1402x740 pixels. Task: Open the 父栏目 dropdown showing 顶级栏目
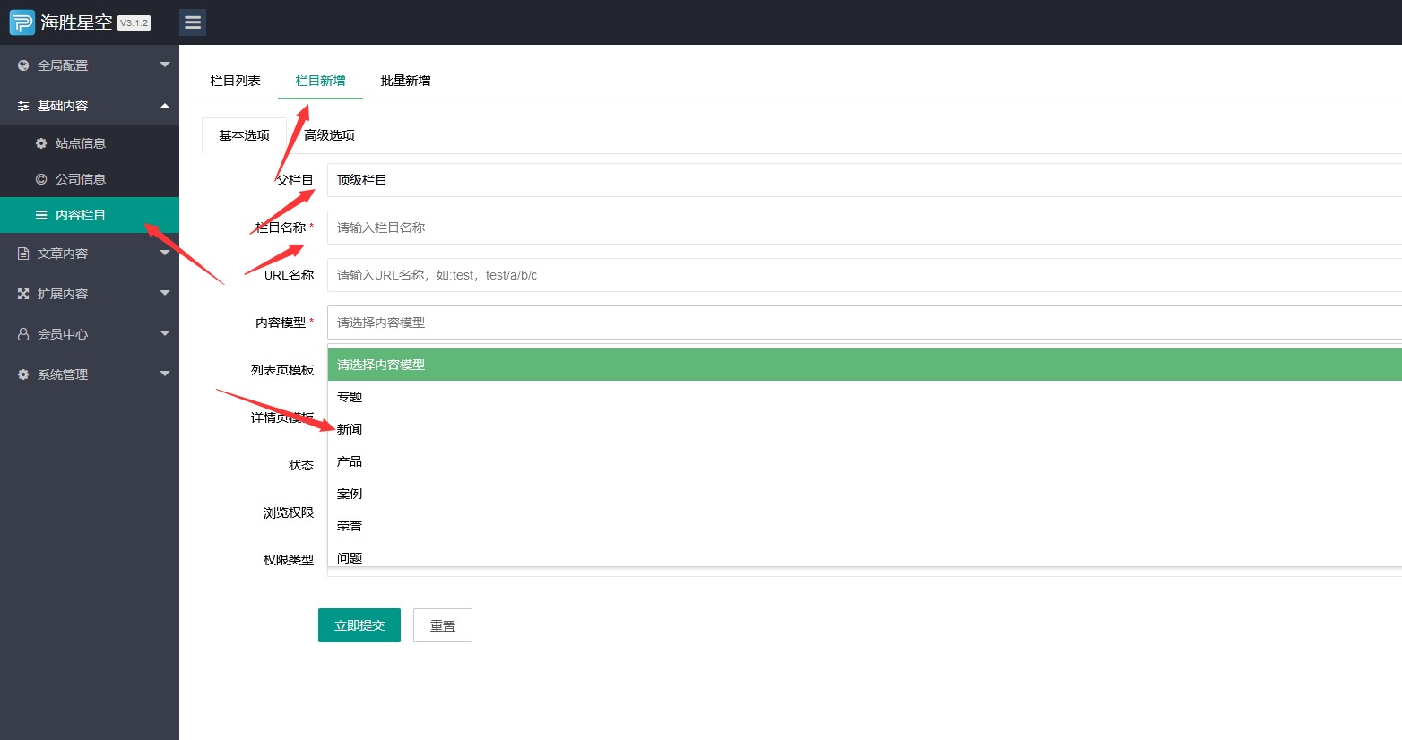tap(864, 180)
